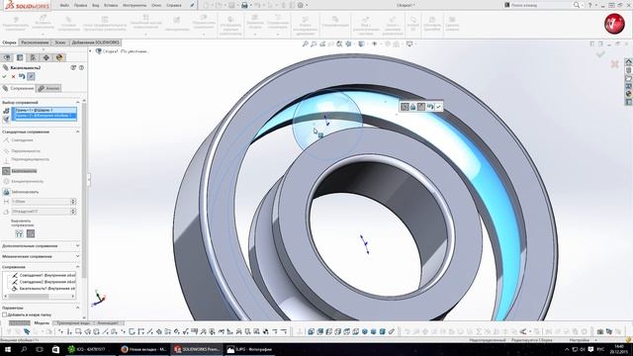Image resolution: width=633 pixels, height=356 pixels.
Task: Open the Эскиз ribbon tab
Action: (60, 43)
